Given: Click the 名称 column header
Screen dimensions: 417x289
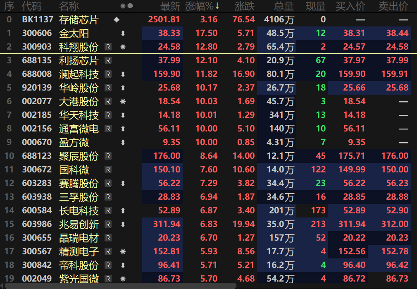Looking at the screenshot, I should pyautogui.click(x=69, y=6).
